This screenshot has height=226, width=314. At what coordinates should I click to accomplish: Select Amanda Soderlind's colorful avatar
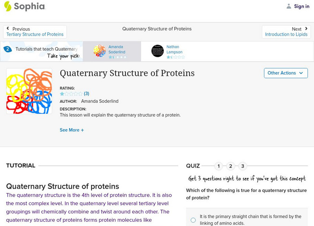click(x=100, y=51)
